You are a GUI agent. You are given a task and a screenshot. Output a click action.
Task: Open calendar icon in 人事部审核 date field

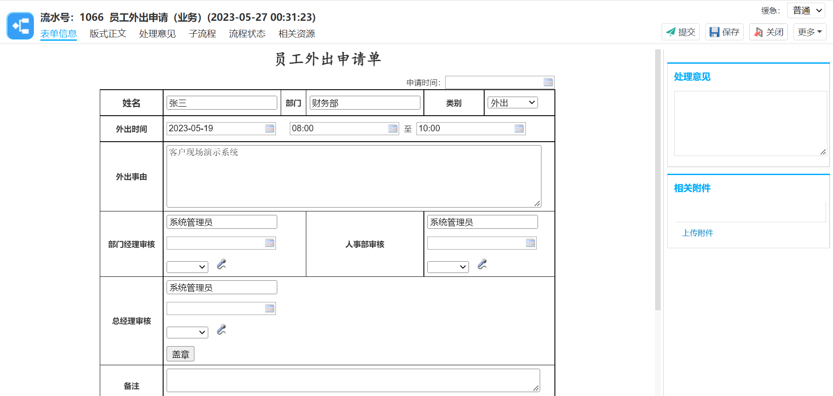[531, 243]
